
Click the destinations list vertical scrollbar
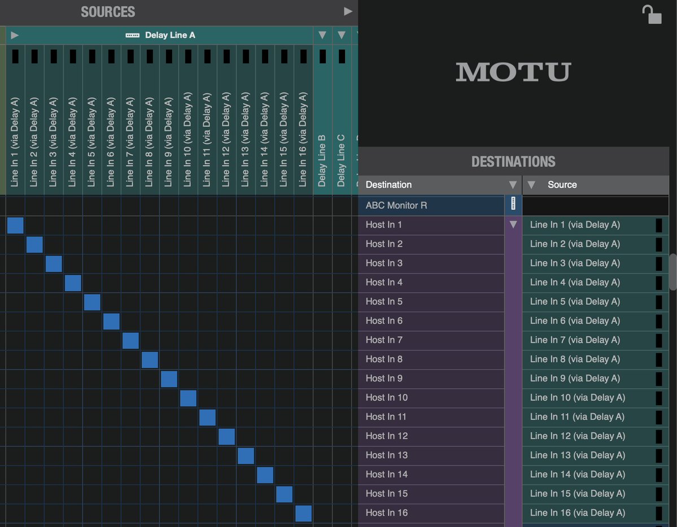(672, 272)
